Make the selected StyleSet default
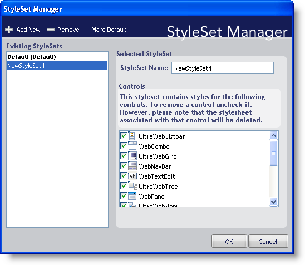The width and height of the screenshot is (305, 265). (109, 30)
